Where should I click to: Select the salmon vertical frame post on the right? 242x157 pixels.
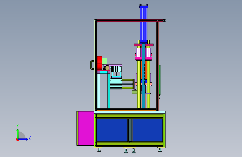coord(157,66)
